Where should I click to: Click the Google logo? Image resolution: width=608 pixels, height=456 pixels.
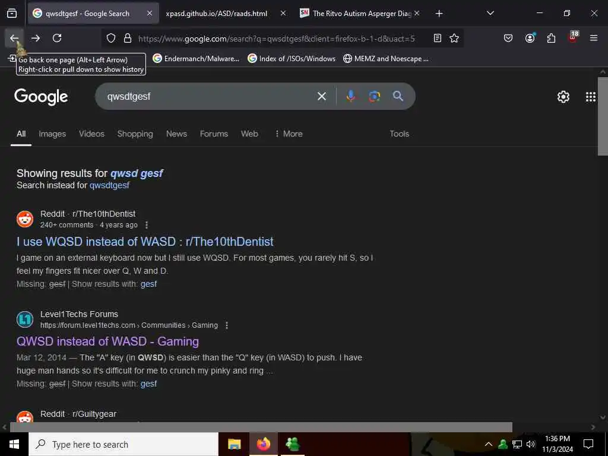[41, 97]
